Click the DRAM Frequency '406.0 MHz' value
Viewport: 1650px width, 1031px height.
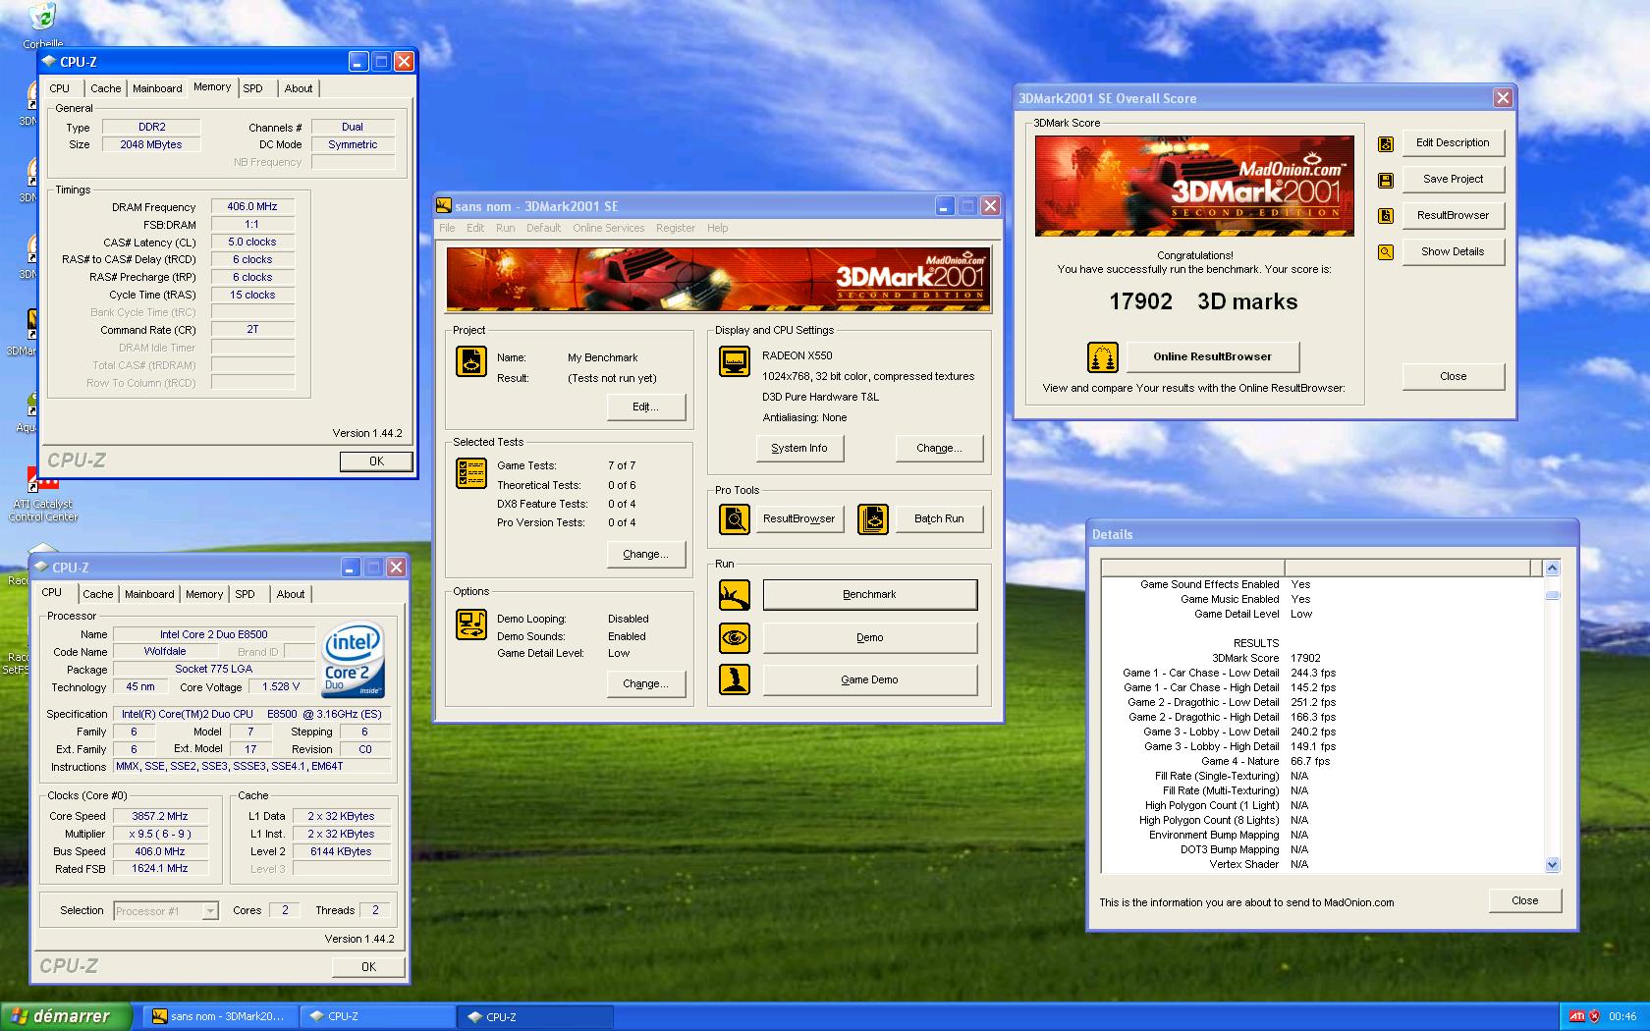252,207
